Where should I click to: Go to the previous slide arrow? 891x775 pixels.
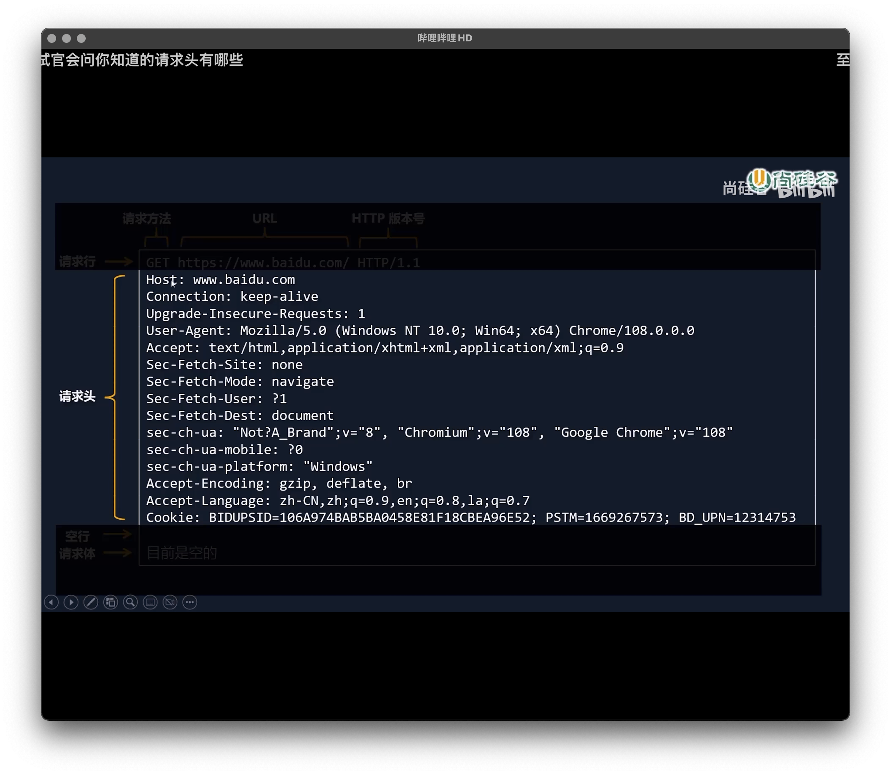tap(51, 602)
